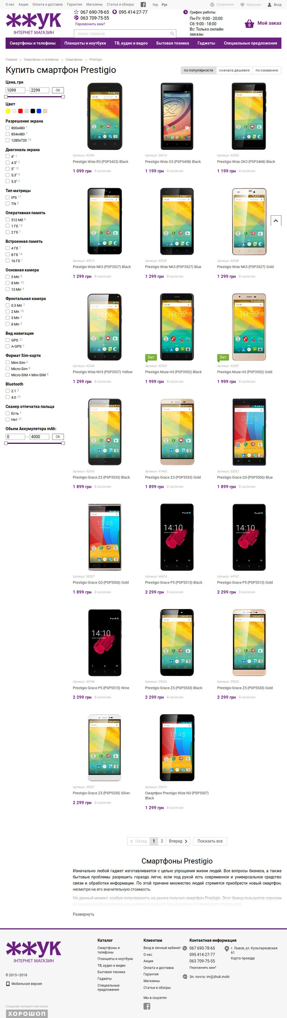Viewport: 287px width, 1018px height.
Task: Select the red color swatch filter
Action: point(20,111)
